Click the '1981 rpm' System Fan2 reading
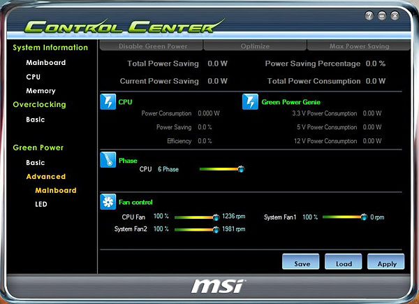The image size is (419, 304). 233,229
